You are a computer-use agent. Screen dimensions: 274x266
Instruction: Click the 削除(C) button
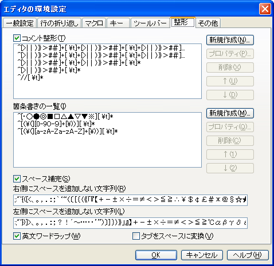coord(230,141)
